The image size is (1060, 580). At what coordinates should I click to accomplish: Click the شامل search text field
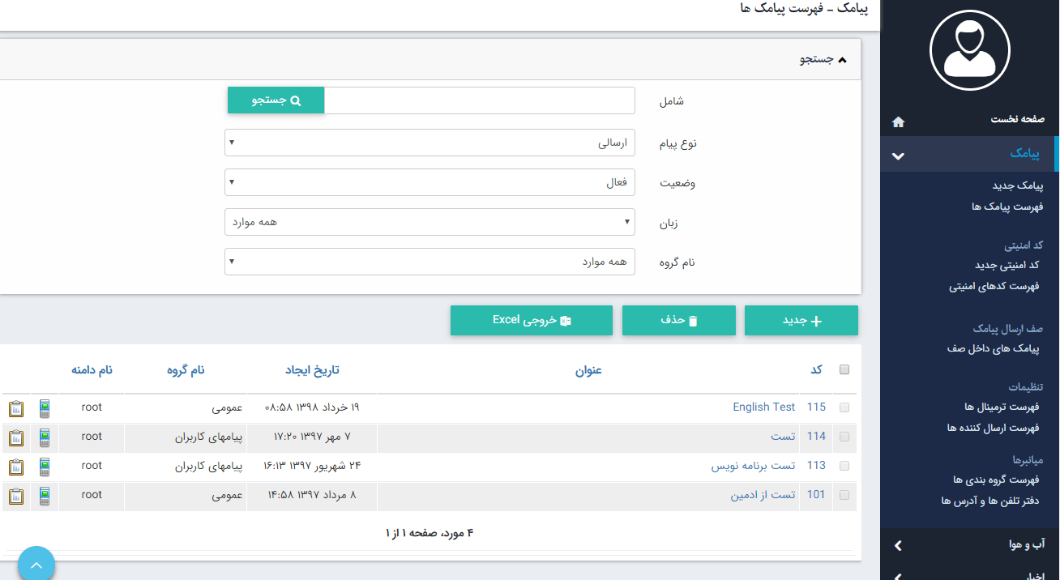(479, 100)
